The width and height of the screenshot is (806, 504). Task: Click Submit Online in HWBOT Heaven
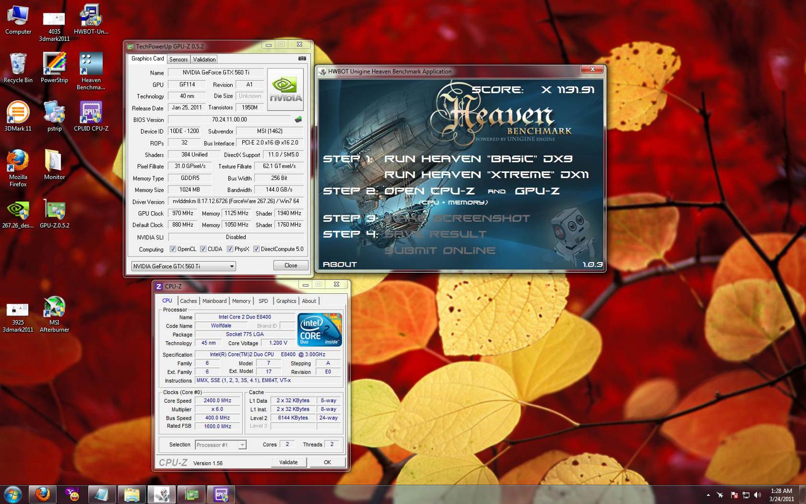point(440,250)
